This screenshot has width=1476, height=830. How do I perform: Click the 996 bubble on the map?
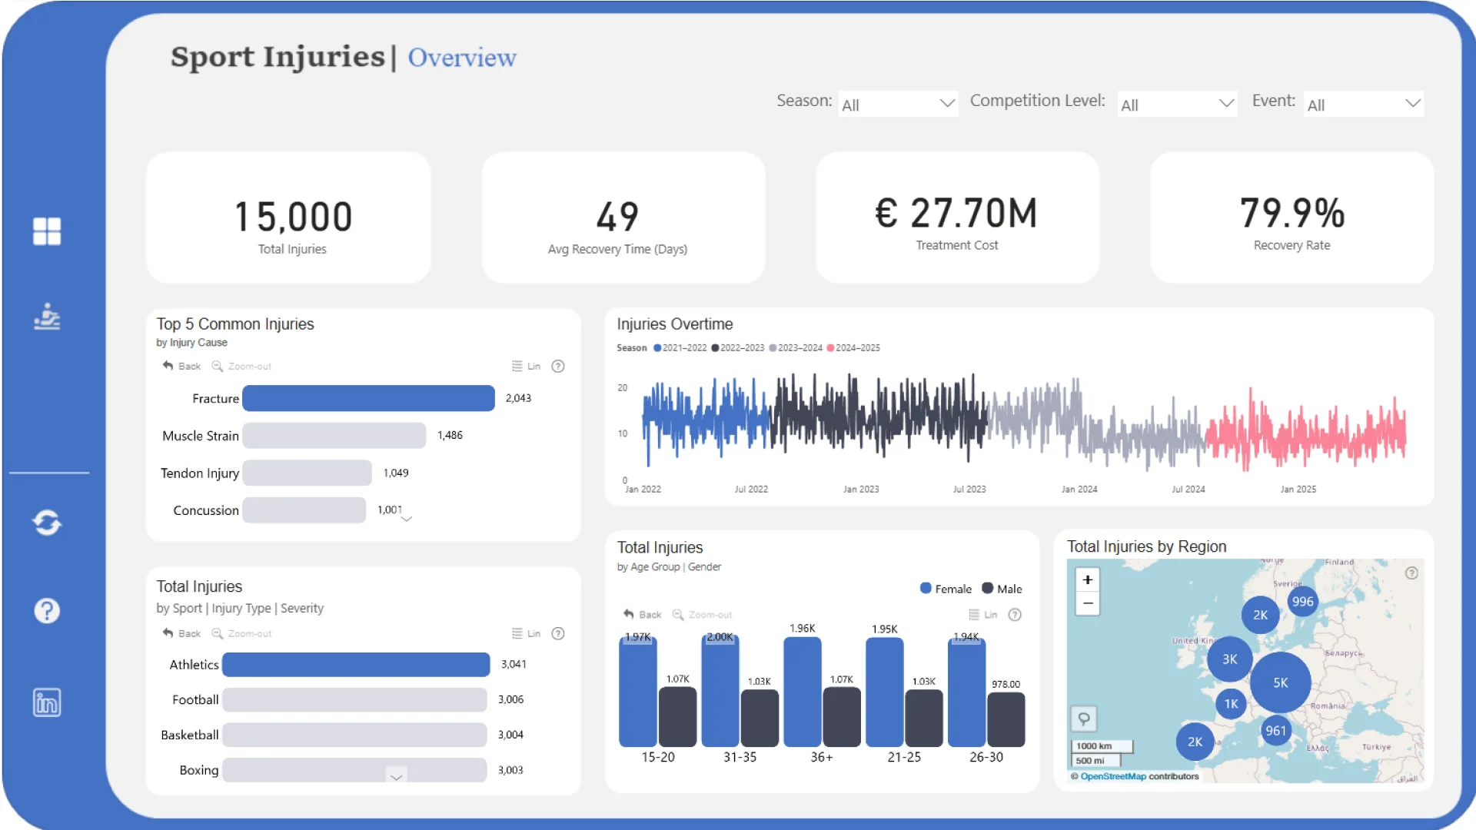pos(1302,601)
